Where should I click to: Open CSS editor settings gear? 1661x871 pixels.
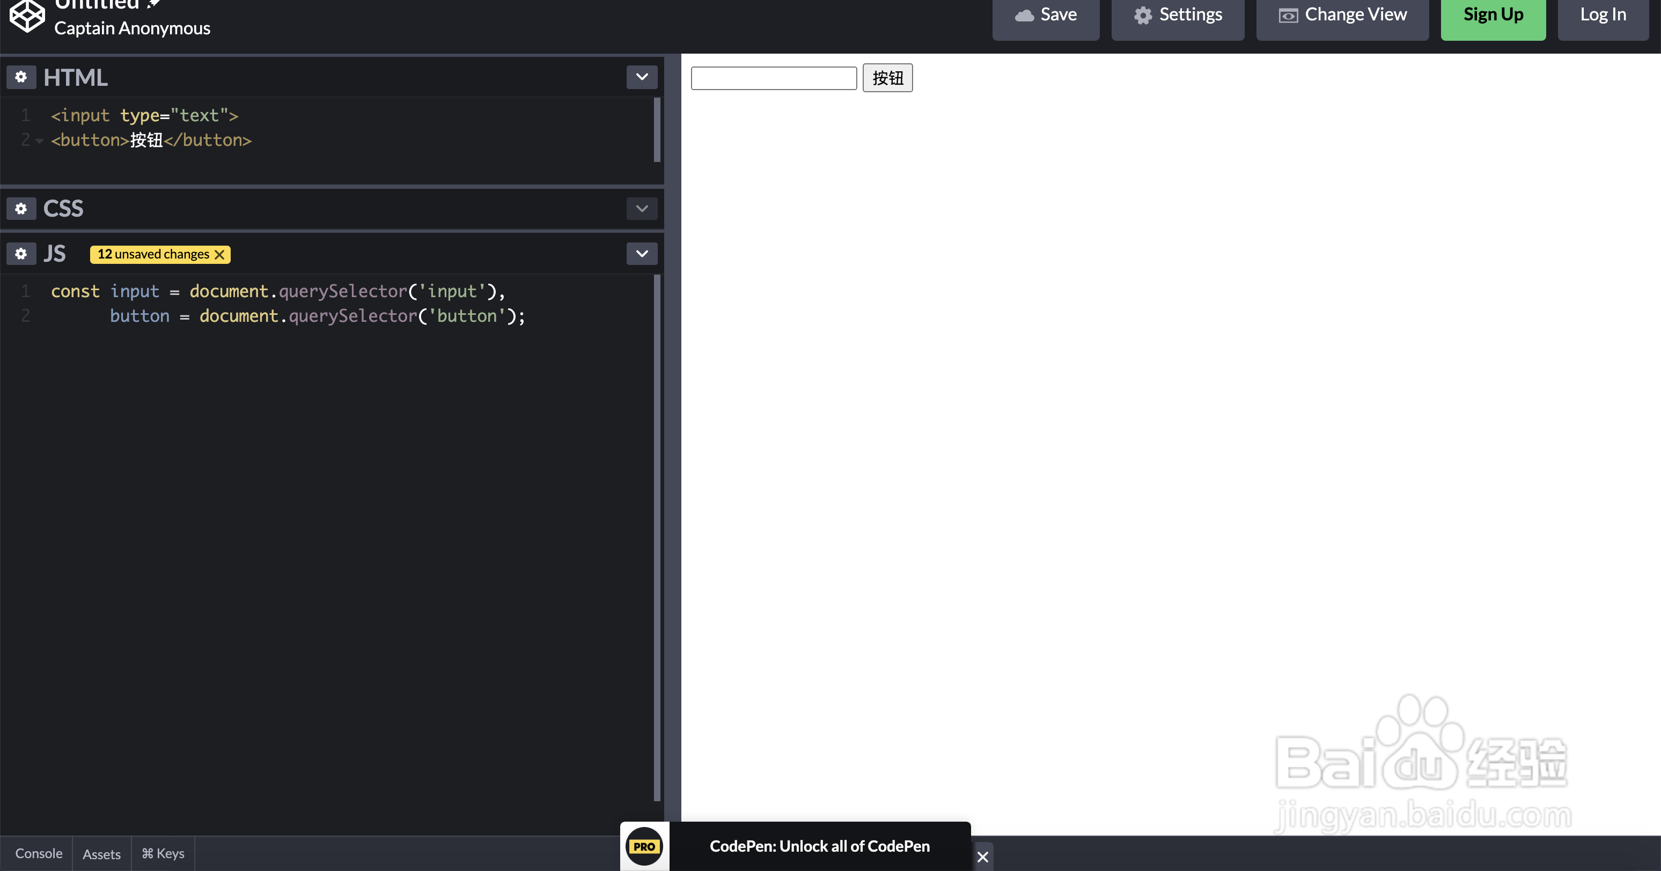click(x=20, y=208)
